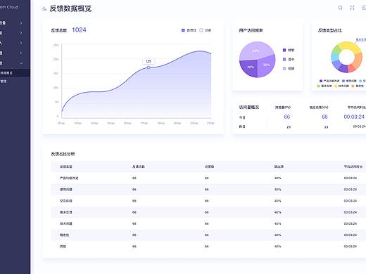Open search using the magnifier icon
The image size is (366, 274).
340,8
